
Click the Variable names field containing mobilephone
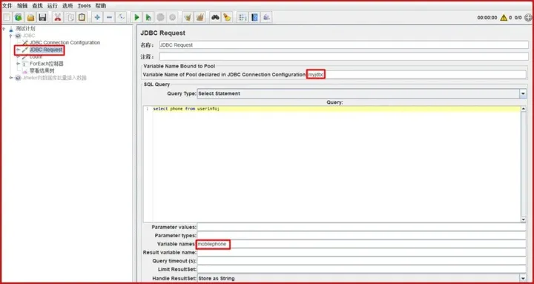coord(362,244)
